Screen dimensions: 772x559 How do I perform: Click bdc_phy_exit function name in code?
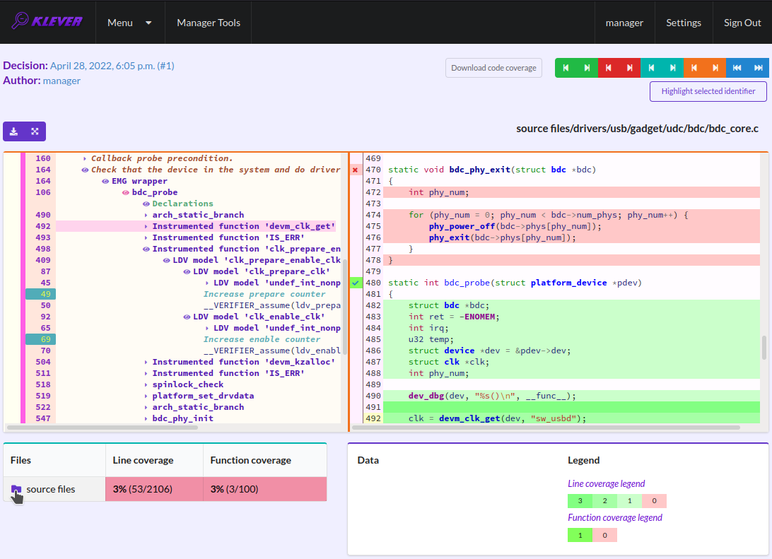point(479,170)
